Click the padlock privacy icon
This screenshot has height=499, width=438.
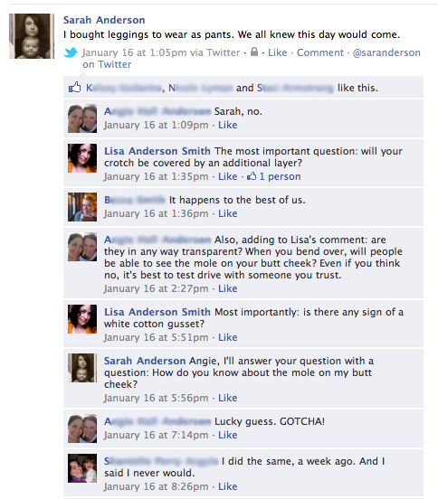pyautogui.click(x=254, y=52)
